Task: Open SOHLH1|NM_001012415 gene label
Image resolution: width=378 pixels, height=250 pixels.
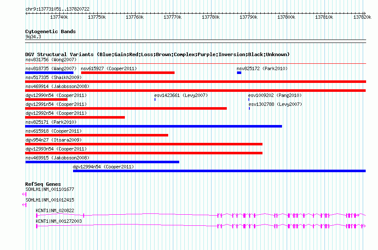Action: [50, 200]
